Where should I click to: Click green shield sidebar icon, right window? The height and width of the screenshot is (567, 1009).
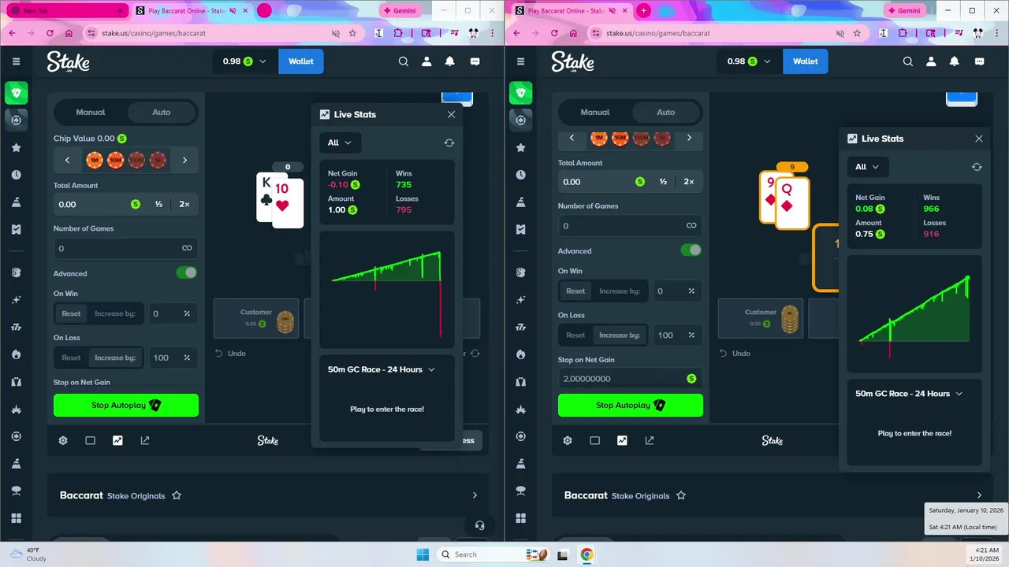point(520,93)
